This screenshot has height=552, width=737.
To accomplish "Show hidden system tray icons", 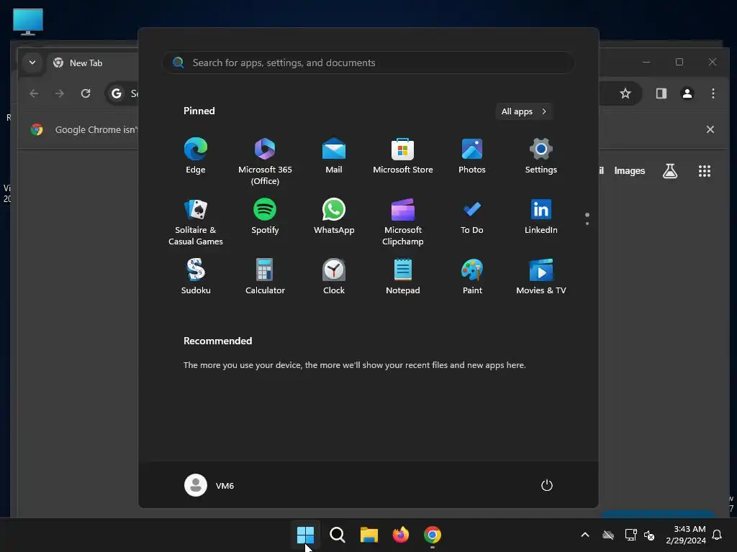I will 585,535.
